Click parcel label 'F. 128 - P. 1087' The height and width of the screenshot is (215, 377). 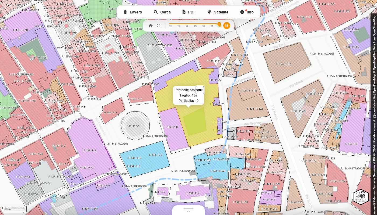[x=110, y=53]
